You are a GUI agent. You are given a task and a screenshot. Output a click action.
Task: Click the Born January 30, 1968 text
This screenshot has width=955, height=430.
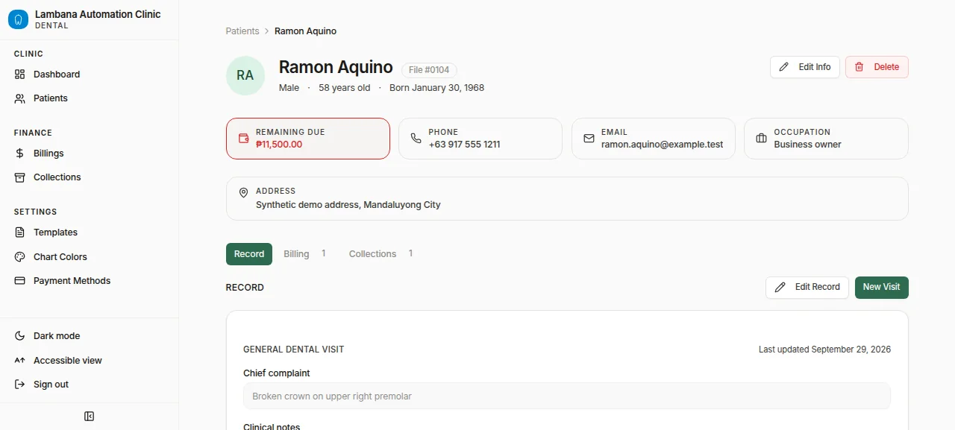[436, 88]
